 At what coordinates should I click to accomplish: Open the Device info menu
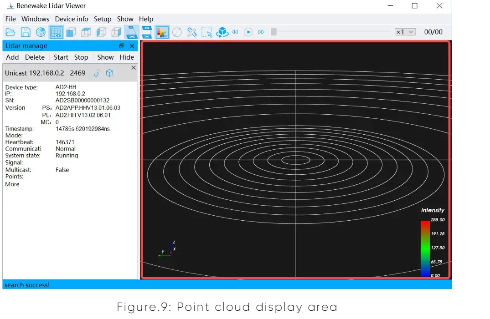(x=72, y=19)
